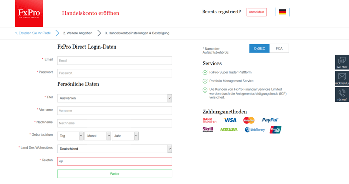Screen dimensions: 349x184
Task: Expand the Jahr birth year dropdown
Action: point(125,136)
